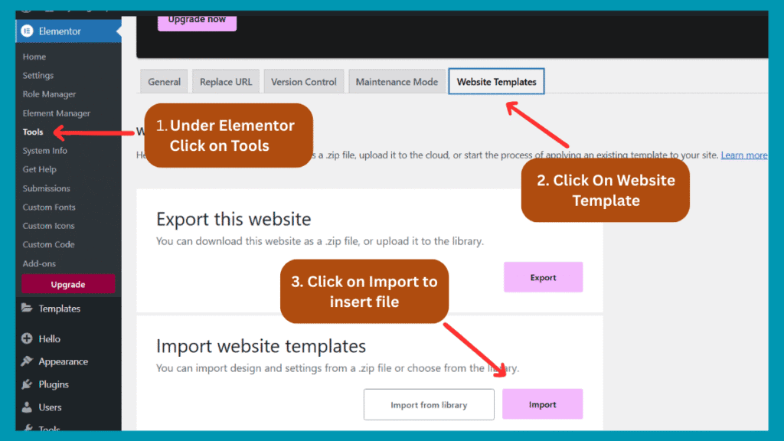Open Elementor Settings submenu item
This screenshot has width=784, height=441.
click(38, 76)
